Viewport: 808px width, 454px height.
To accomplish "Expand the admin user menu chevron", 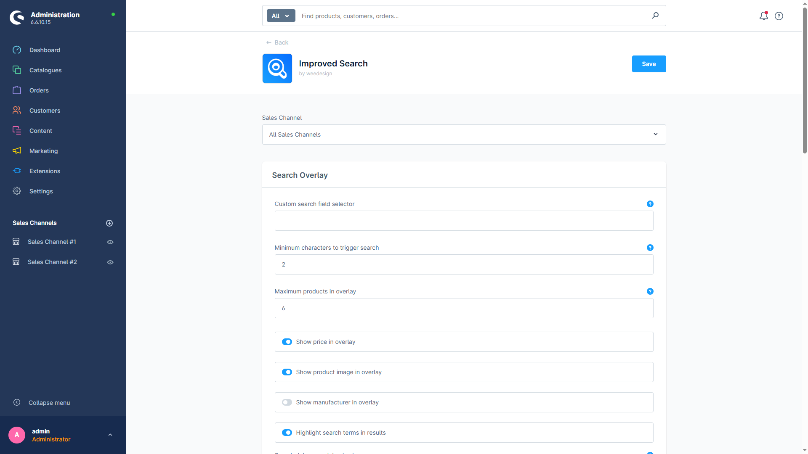I will point(110,435).
